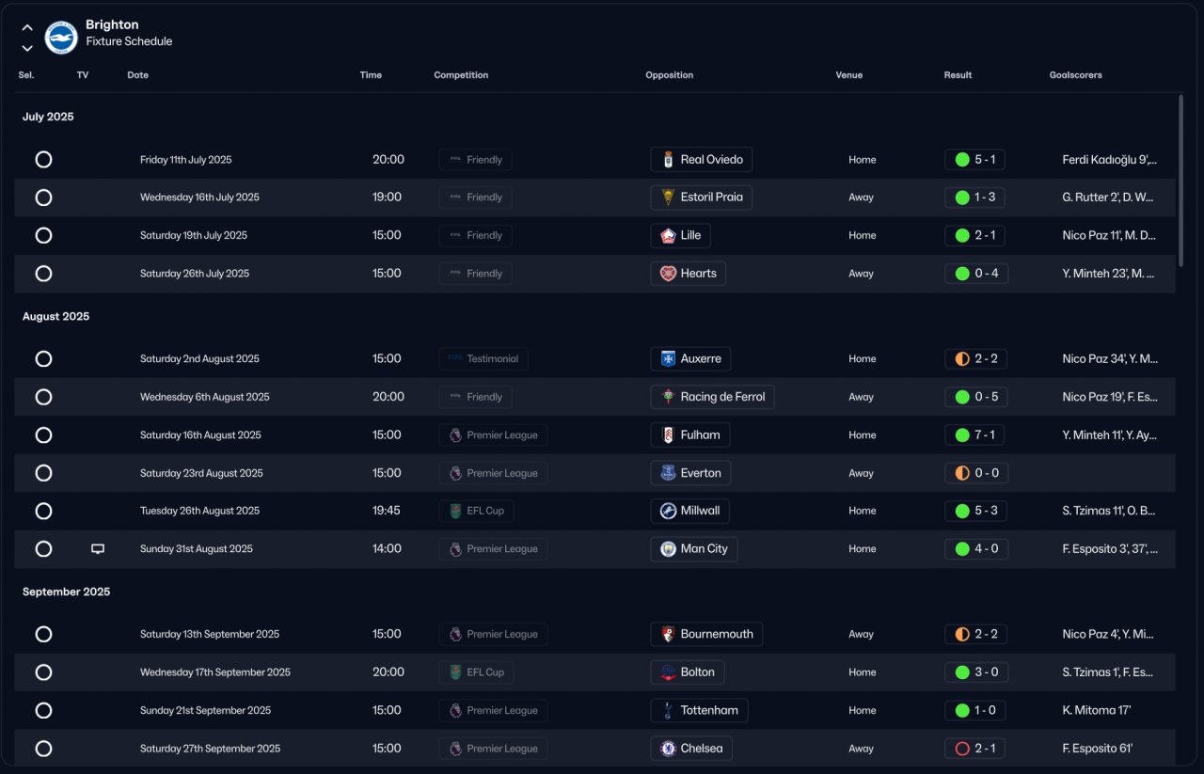Click the Real Oviedo club badge
The width and height of the screenshot is (1204, 774).
[x=668, y=160]
